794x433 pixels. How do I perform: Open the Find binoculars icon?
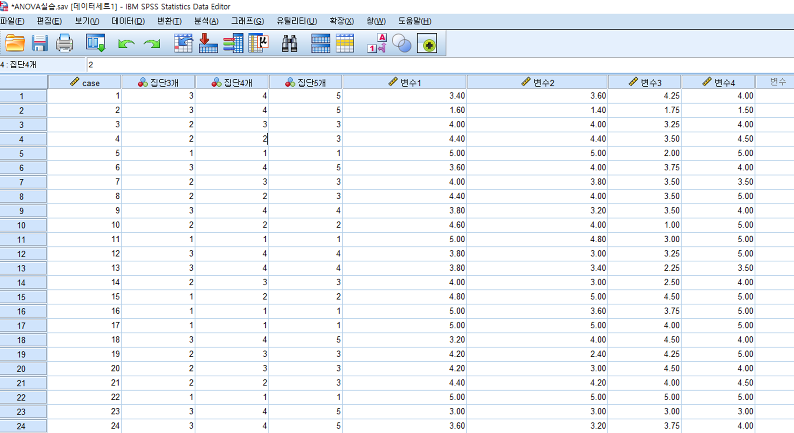tap(290, 43)
